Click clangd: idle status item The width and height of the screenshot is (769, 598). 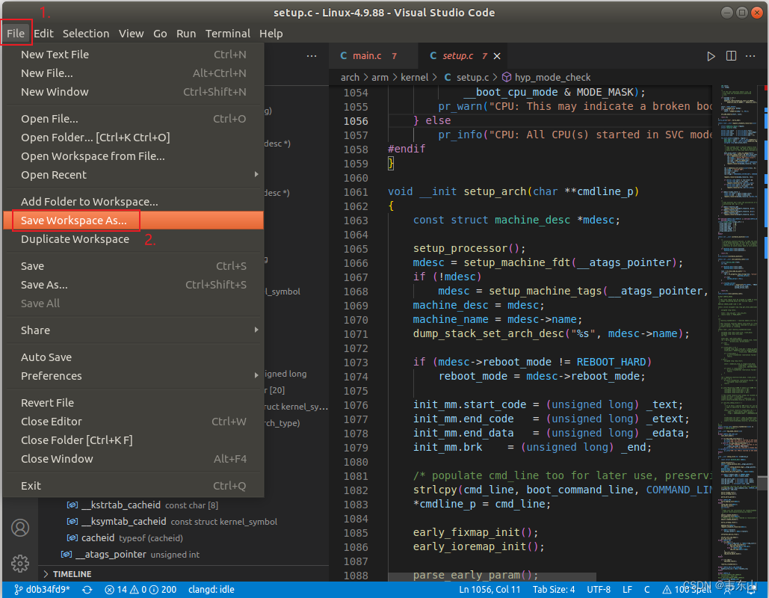(211, 589)
